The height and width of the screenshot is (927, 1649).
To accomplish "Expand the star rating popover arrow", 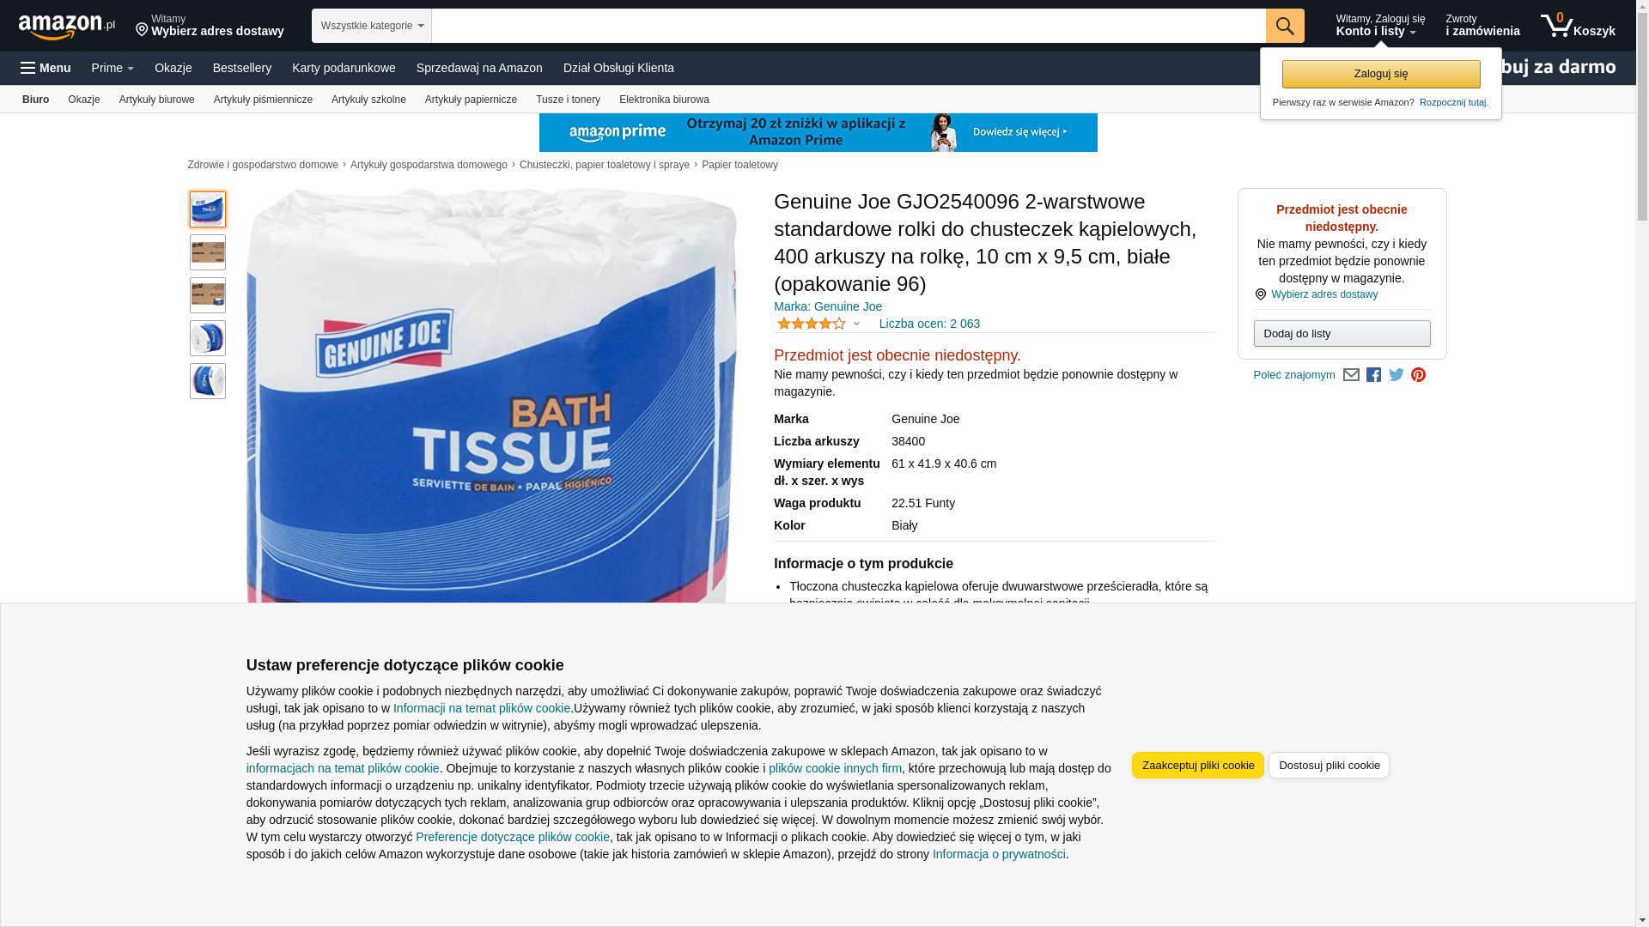I will click(856, 324).
